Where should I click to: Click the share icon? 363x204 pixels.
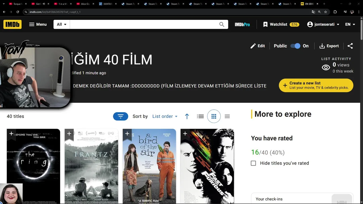[x=350, y=46]
